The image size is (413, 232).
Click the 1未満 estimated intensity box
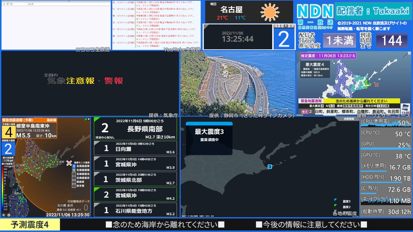click(x=339, y=40)
